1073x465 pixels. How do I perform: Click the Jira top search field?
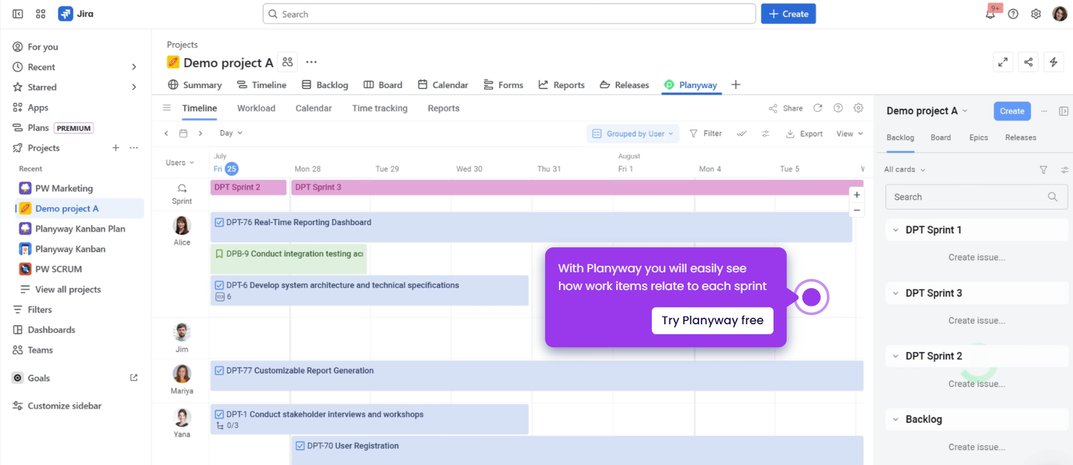click(509, 14)
